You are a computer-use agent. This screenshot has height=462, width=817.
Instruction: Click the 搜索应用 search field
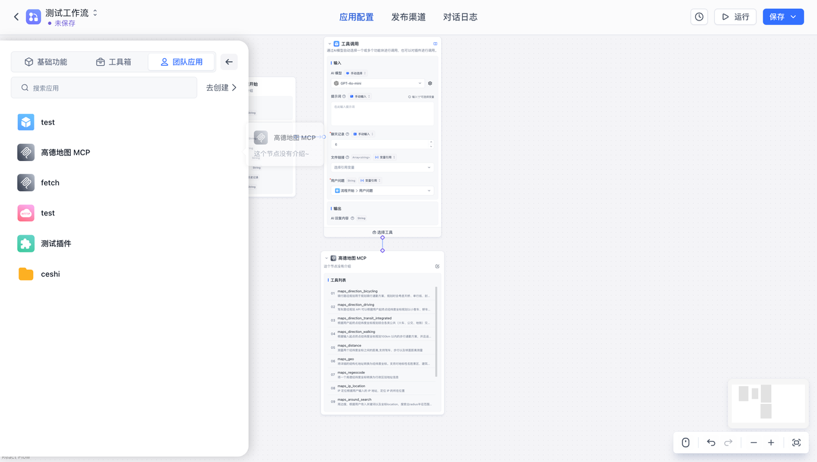point(104,88)
